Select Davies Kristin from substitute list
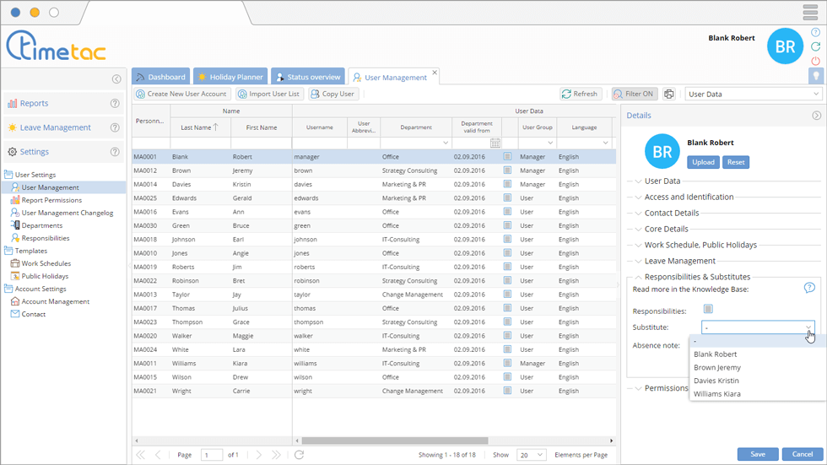 (x=716, y=381)
